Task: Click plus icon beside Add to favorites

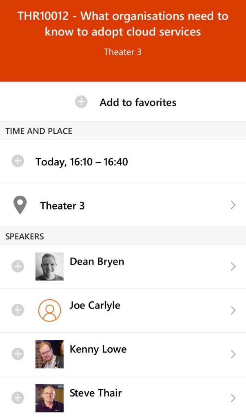Action: coord(81,102)
